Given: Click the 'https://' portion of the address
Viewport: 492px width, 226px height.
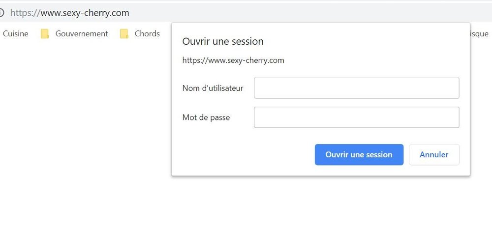Looking at the screenshot, I should (26, 13).
